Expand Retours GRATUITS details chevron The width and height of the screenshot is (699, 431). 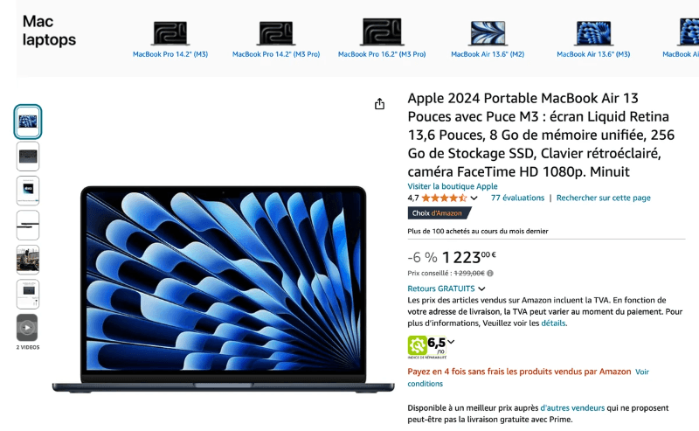pos(481,289)
